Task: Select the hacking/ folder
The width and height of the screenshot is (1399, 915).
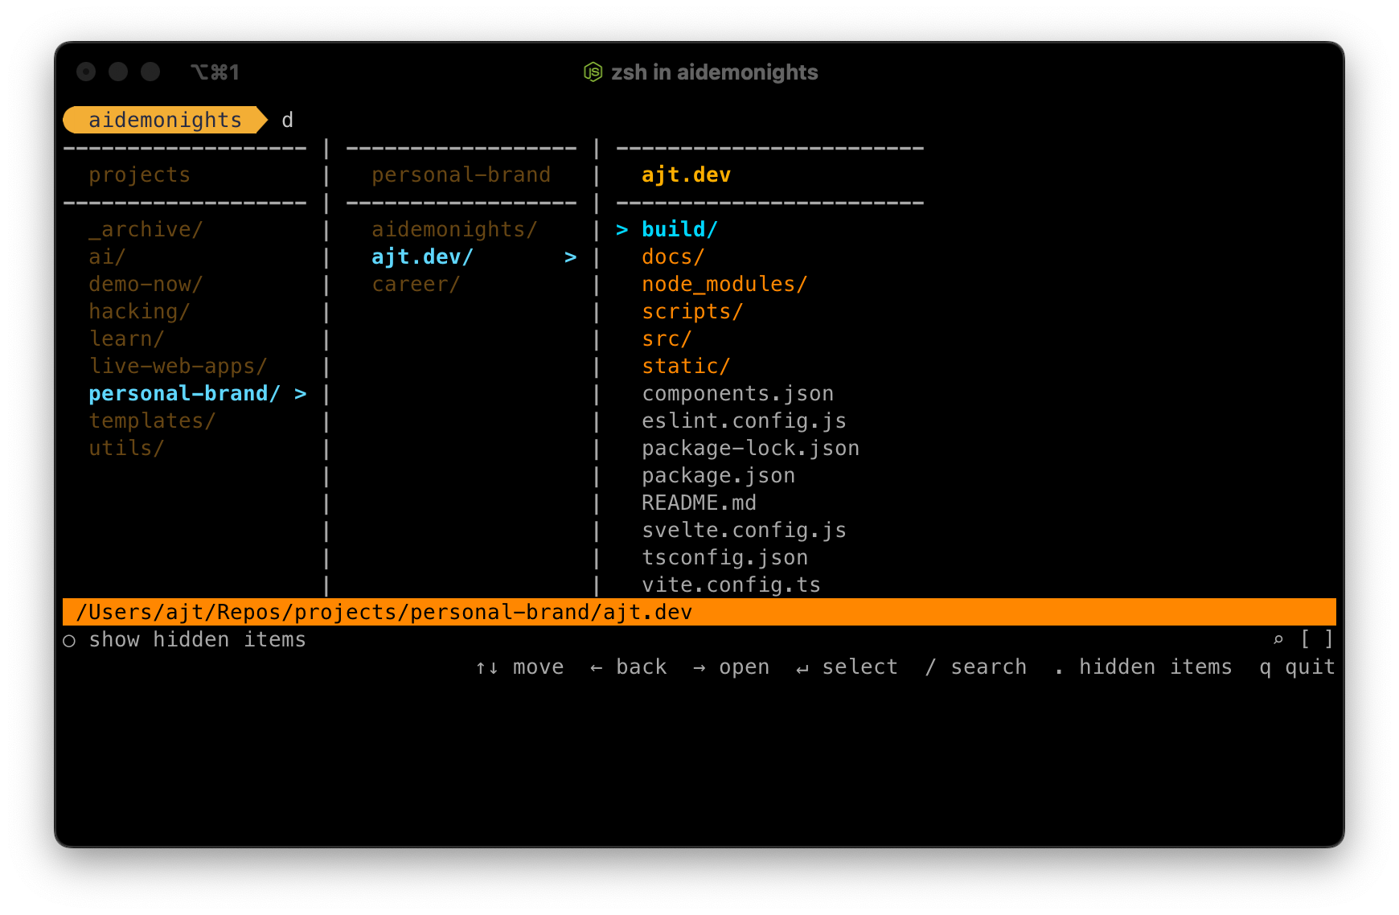Action: (x=139, y=312)
